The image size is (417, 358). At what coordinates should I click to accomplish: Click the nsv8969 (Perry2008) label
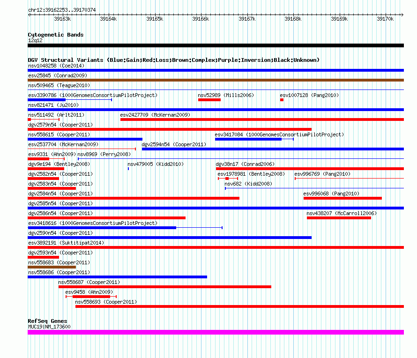pyautogui.click(x=104, y=154)
